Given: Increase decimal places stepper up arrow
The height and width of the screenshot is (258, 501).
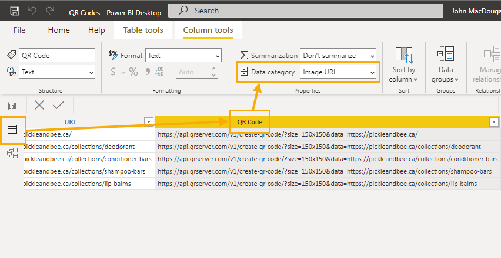Looking at the screenshot, I should [x=214, y=68].
